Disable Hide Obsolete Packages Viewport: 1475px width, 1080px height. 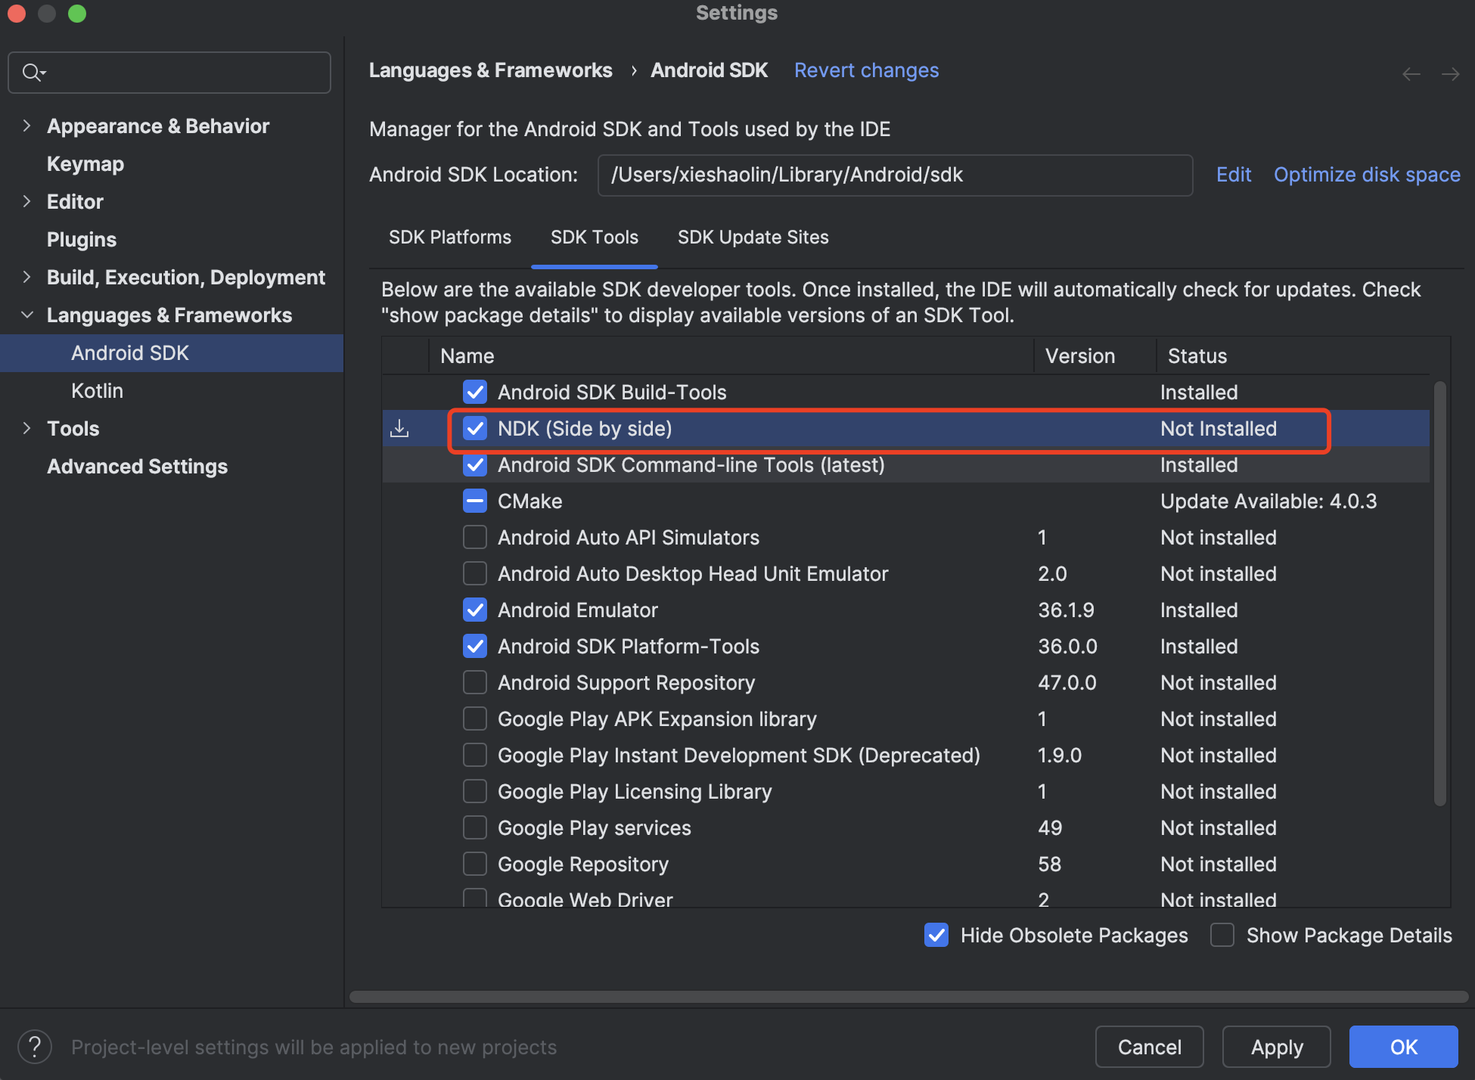pyautogui.click(x=936, y=936)
